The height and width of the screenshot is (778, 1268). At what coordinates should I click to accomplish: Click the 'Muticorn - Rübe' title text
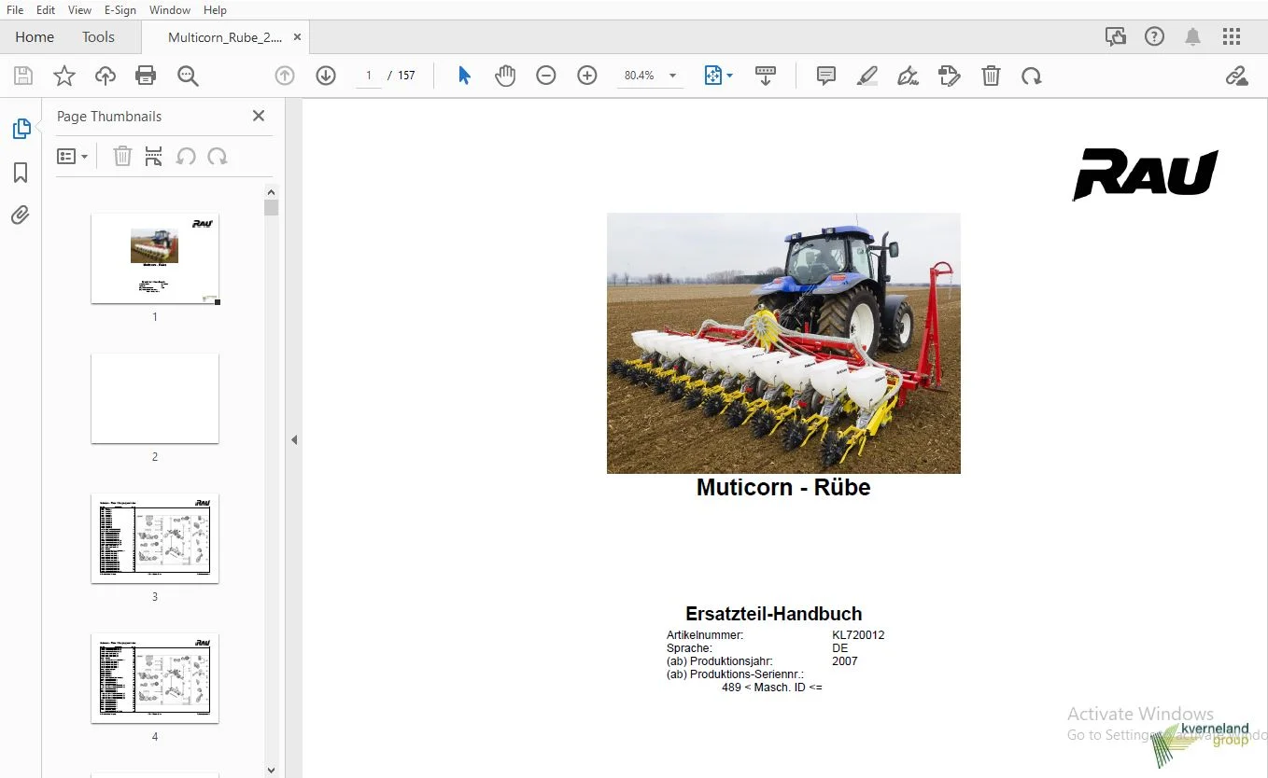pos(783,487)
